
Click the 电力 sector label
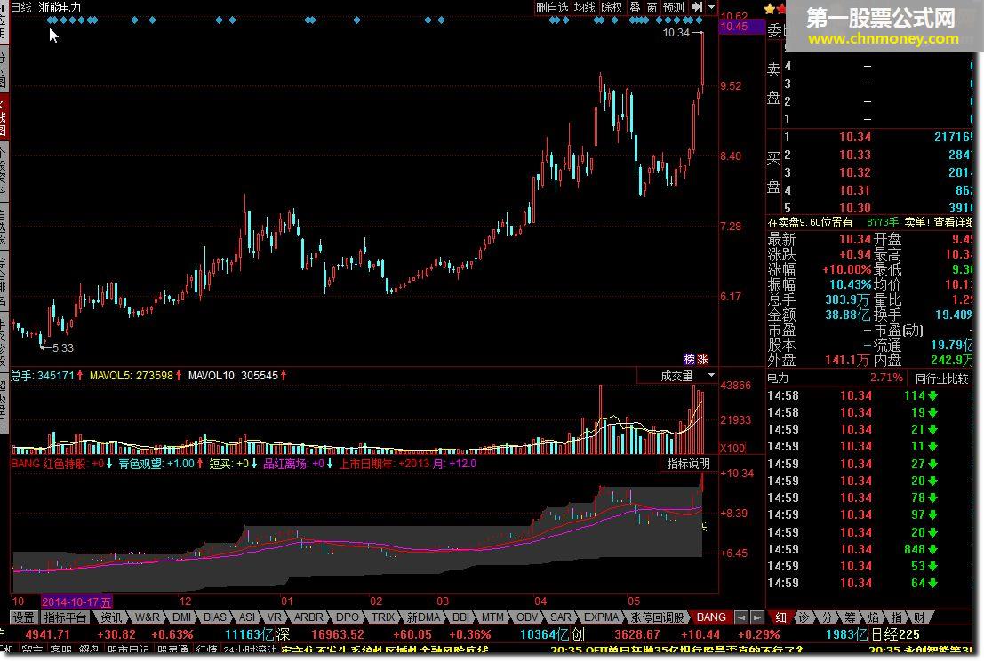778,378
